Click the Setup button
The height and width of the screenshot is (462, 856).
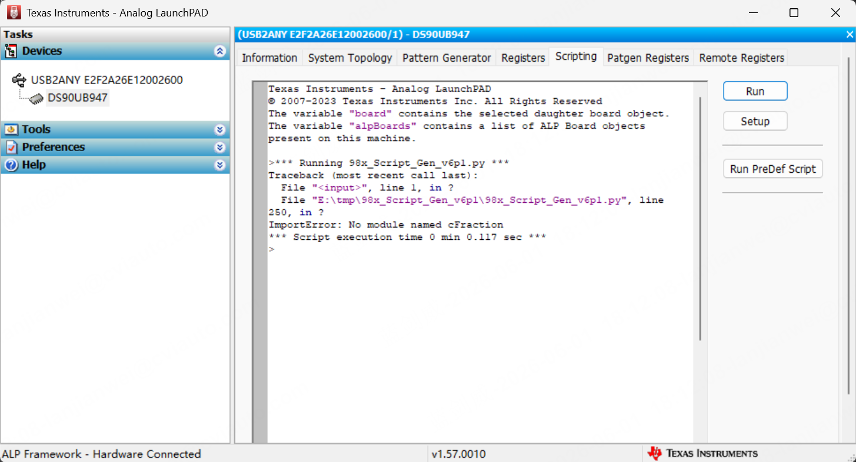pos(755,121)
